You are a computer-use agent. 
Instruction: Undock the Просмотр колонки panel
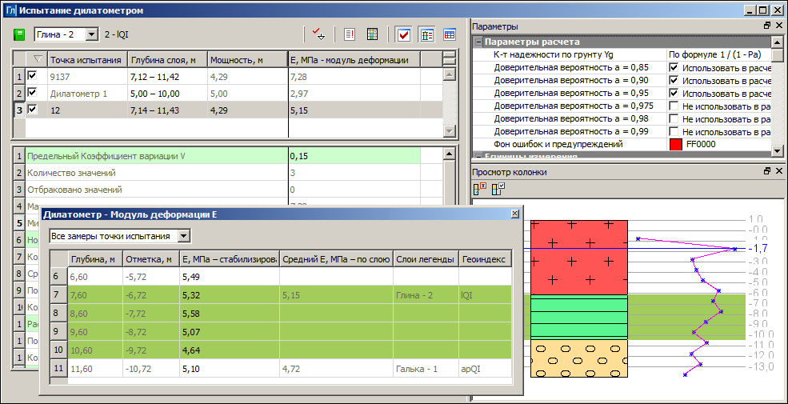point(767,171)
